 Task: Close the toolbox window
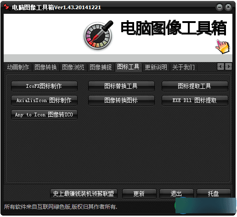(228, 7)
